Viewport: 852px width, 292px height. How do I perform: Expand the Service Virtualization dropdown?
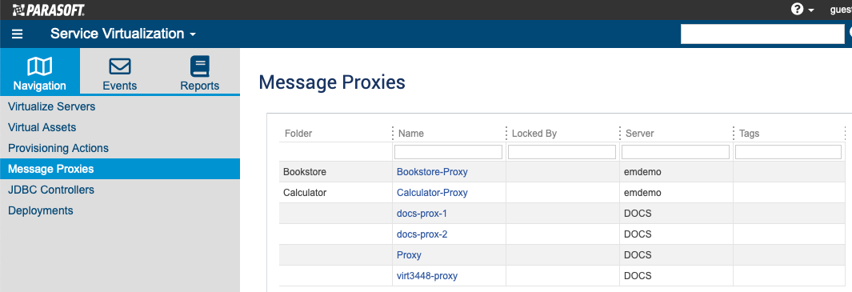tap(123, 34)
